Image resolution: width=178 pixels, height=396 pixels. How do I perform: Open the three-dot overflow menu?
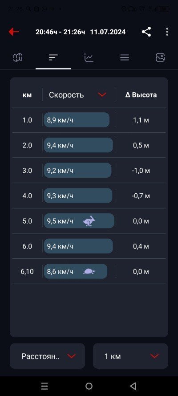167,32
